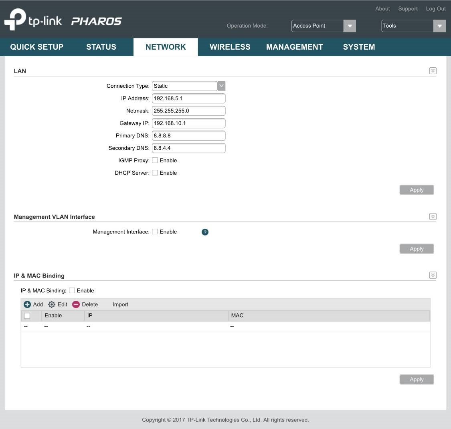Image resolution: width=451 pixels, height=429 pixels.
Task: Open the Support link
Action: click(408, 9)
